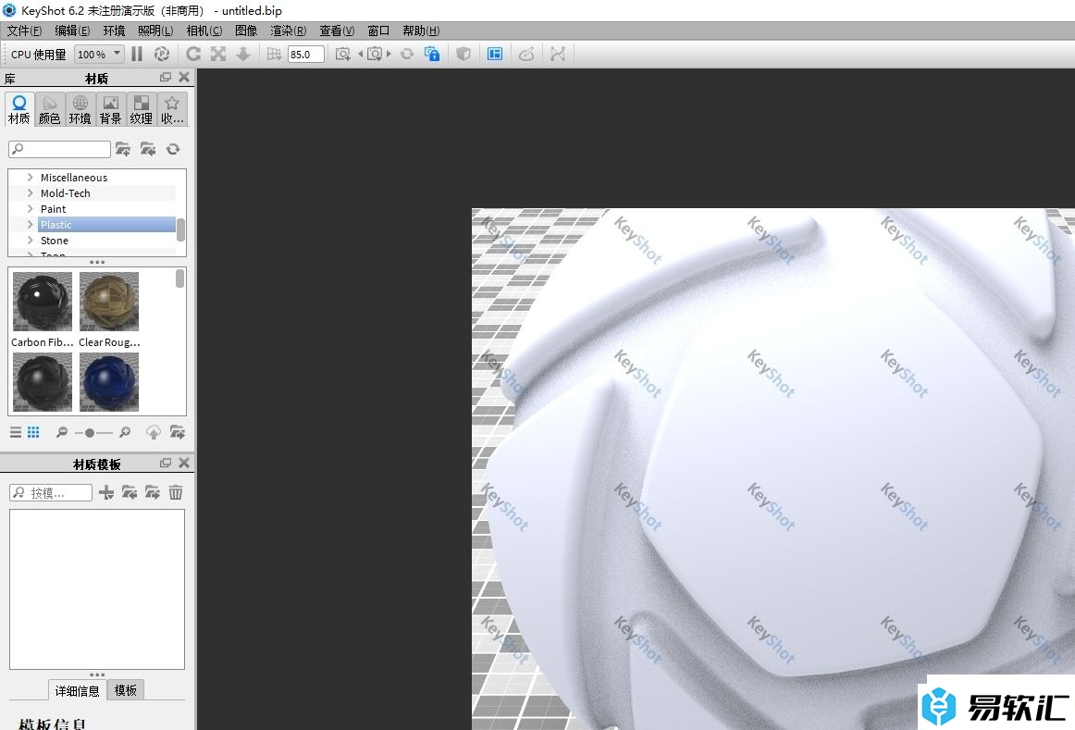The width and height of the screenshot is (1075, 730).
Task: Select the Stone folder in the tree
Action: pos(55,241)
